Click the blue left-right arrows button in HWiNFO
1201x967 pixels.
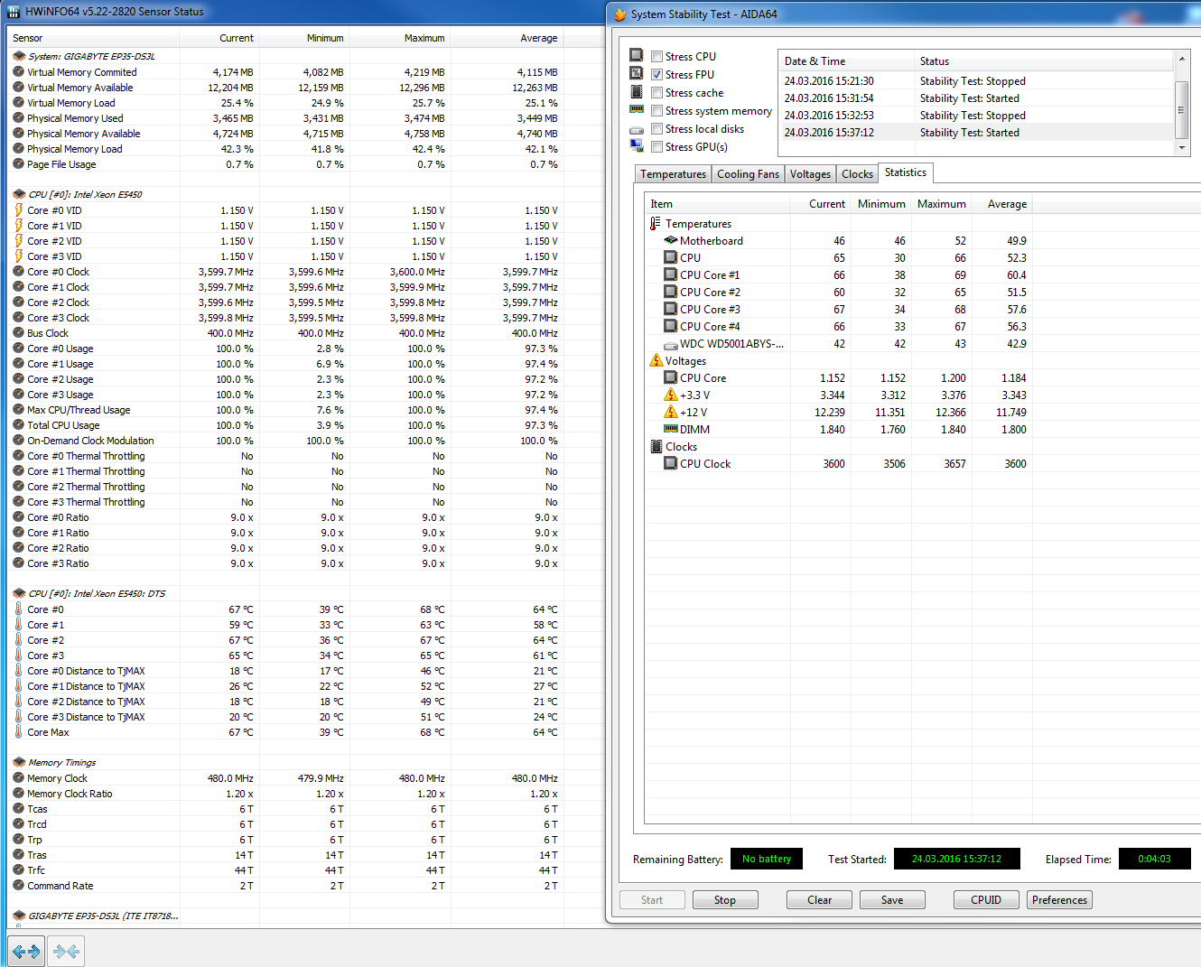[26, 951]
